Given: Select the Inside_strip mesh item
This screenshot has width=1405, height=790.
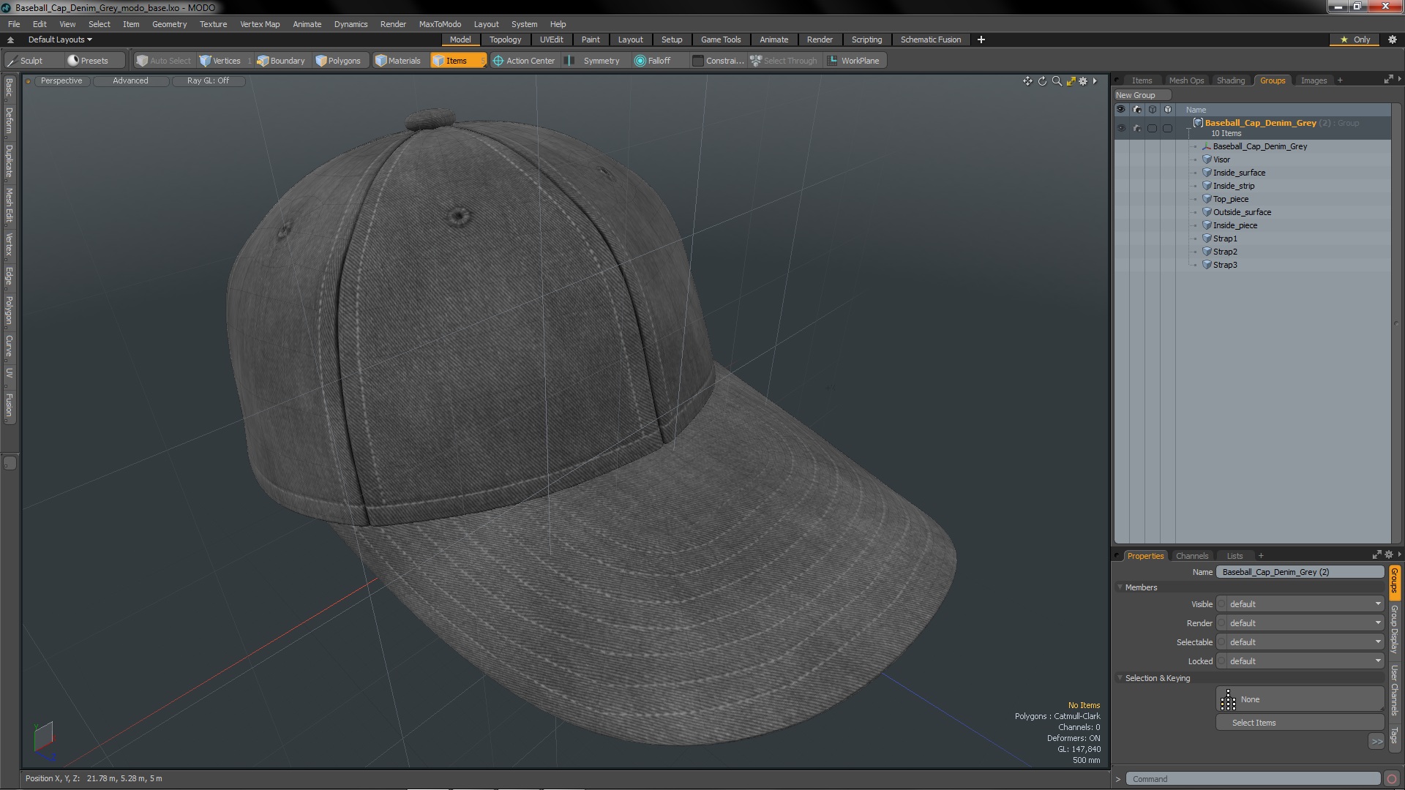Looking at the screenshot, I should click(1234, 186).
